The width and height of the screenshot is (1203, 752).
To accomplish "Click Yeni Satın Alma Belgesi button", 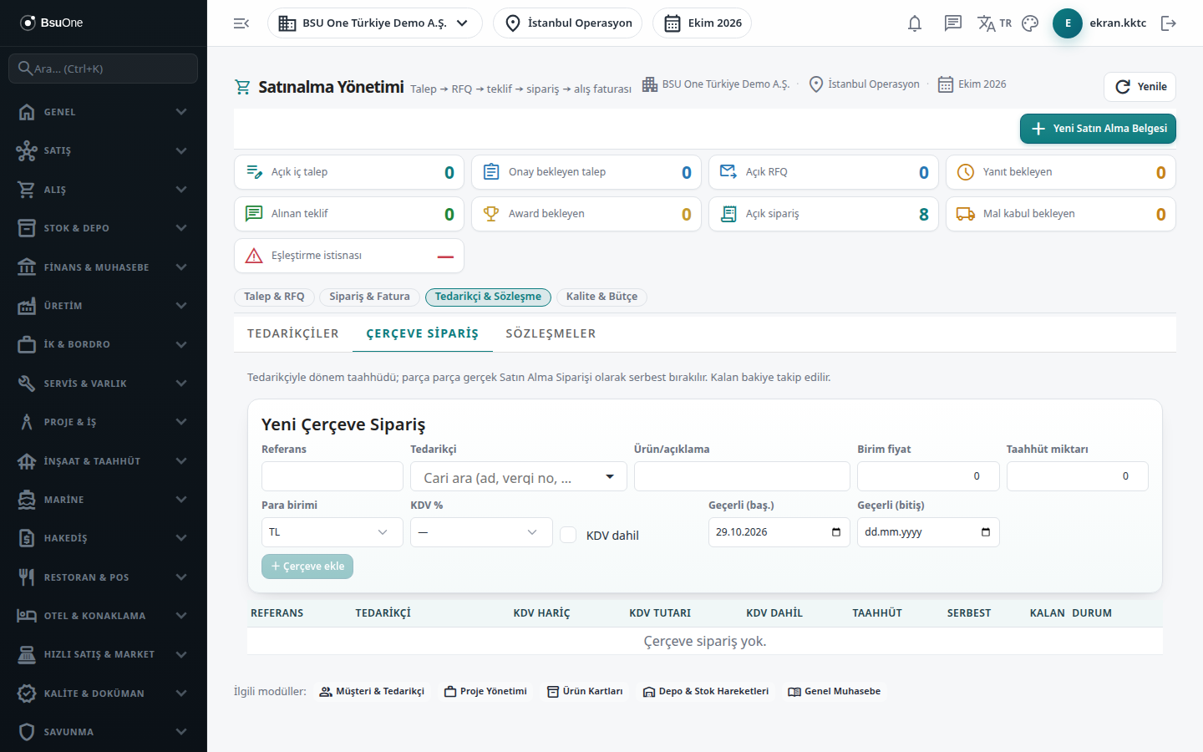I will [x=1098, y=129].
